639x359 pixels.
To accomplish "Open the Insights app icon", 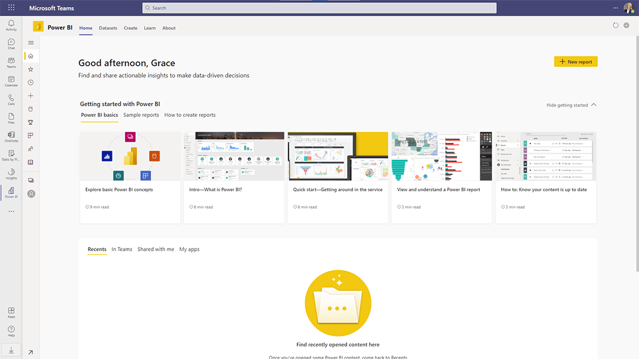I will [x=10, y=173].
